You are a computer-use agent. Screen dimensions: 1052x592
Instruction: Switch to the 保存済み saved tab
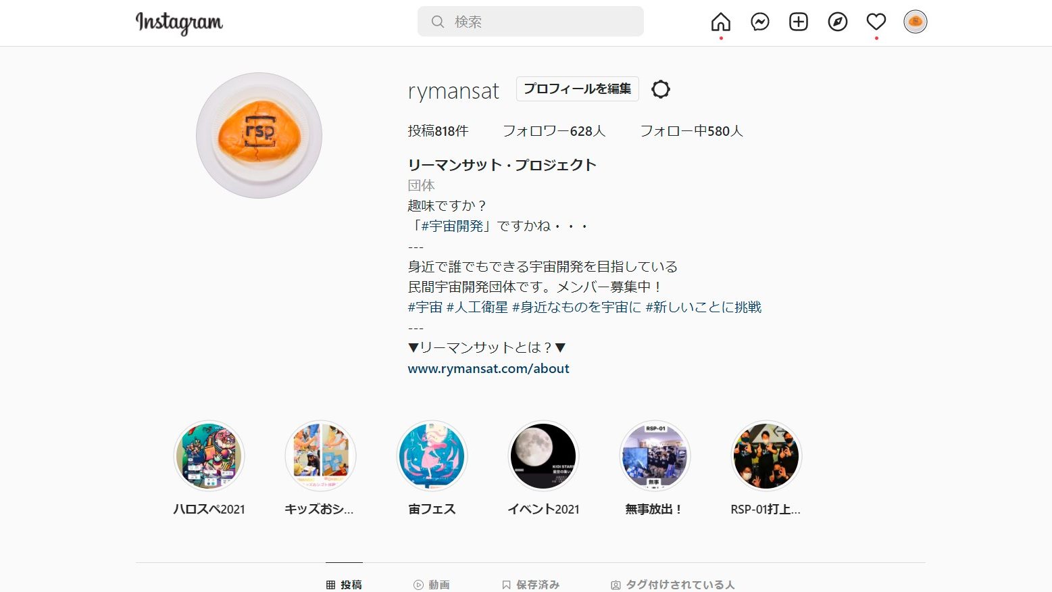tap(531, 585)
